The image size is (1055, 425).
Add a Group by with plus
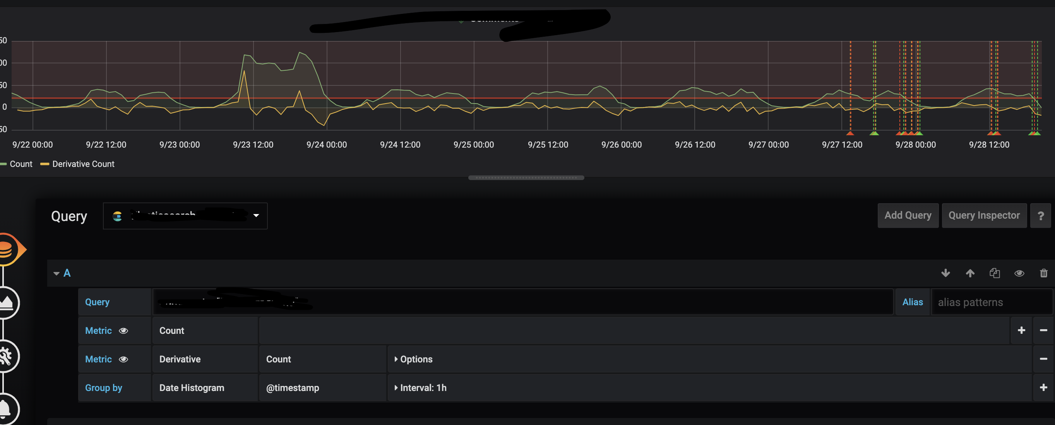pyautogui.click(x=1043, y=388)
